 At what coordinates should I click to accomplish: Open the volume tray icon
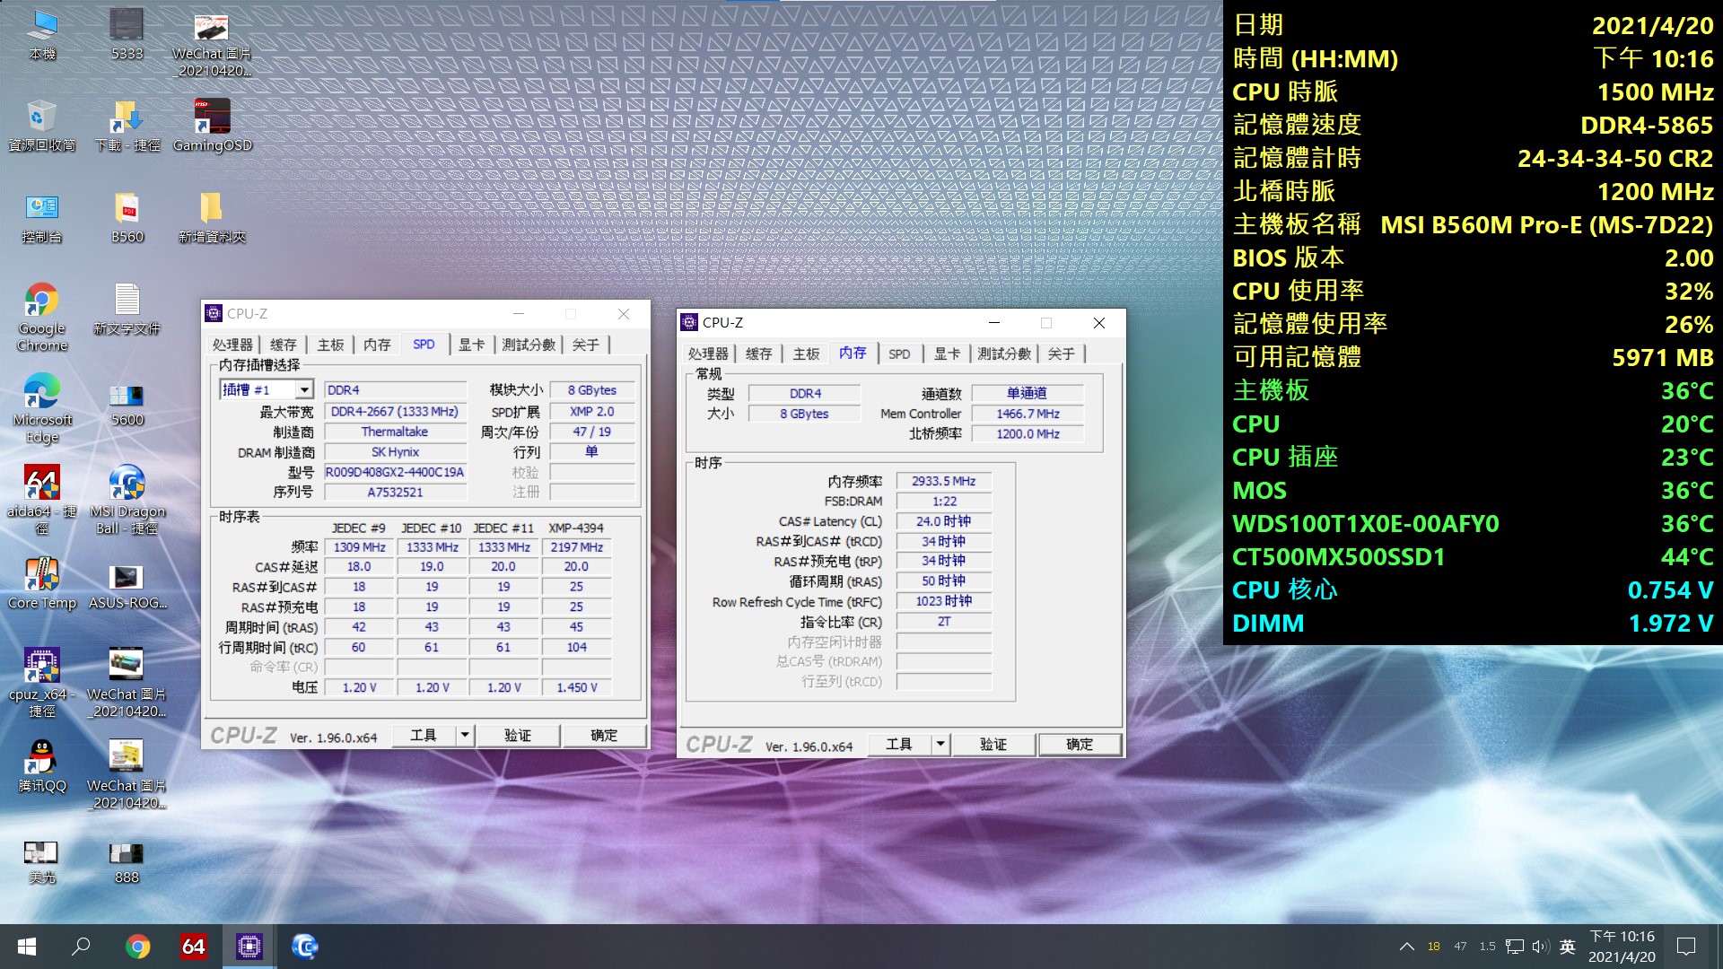(1541, 947)
